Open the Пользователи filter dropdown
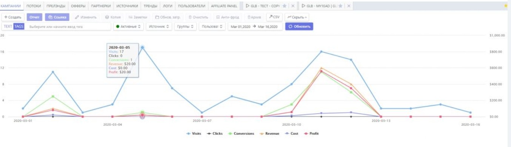The image size is (511, 147). pyautogui.click(x=212, y=26)
